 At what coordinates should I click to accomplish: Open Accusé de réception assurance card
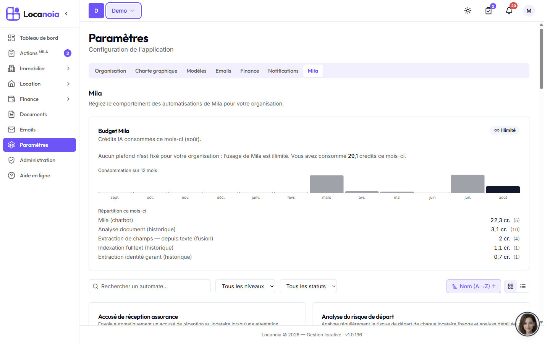pos(197,314)
